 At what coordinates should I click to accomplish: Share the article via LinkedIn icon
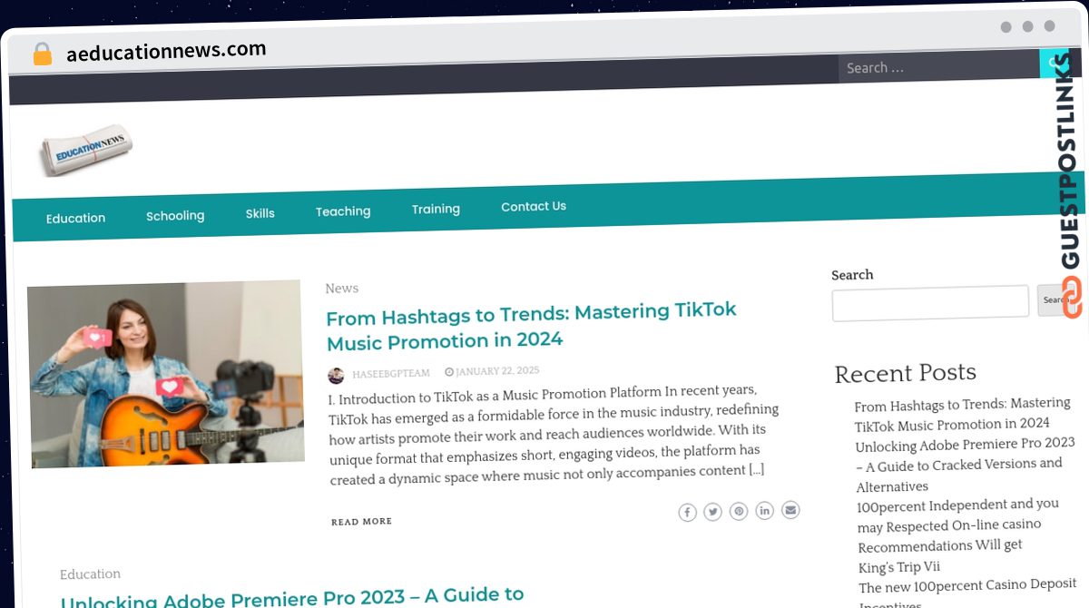coord(765,511)
